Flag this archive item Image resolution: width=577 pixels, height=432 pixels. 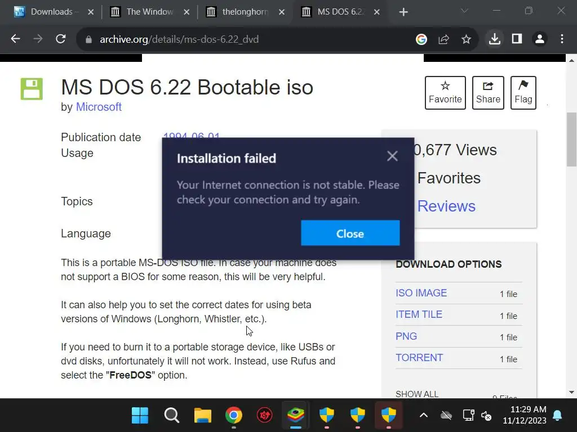tap(523, 93)
